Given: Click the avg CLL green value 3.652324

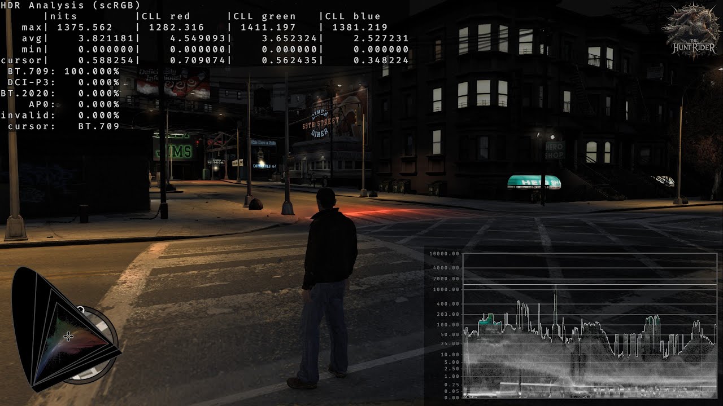Looking at the screenshot, I should pos(289,38).
